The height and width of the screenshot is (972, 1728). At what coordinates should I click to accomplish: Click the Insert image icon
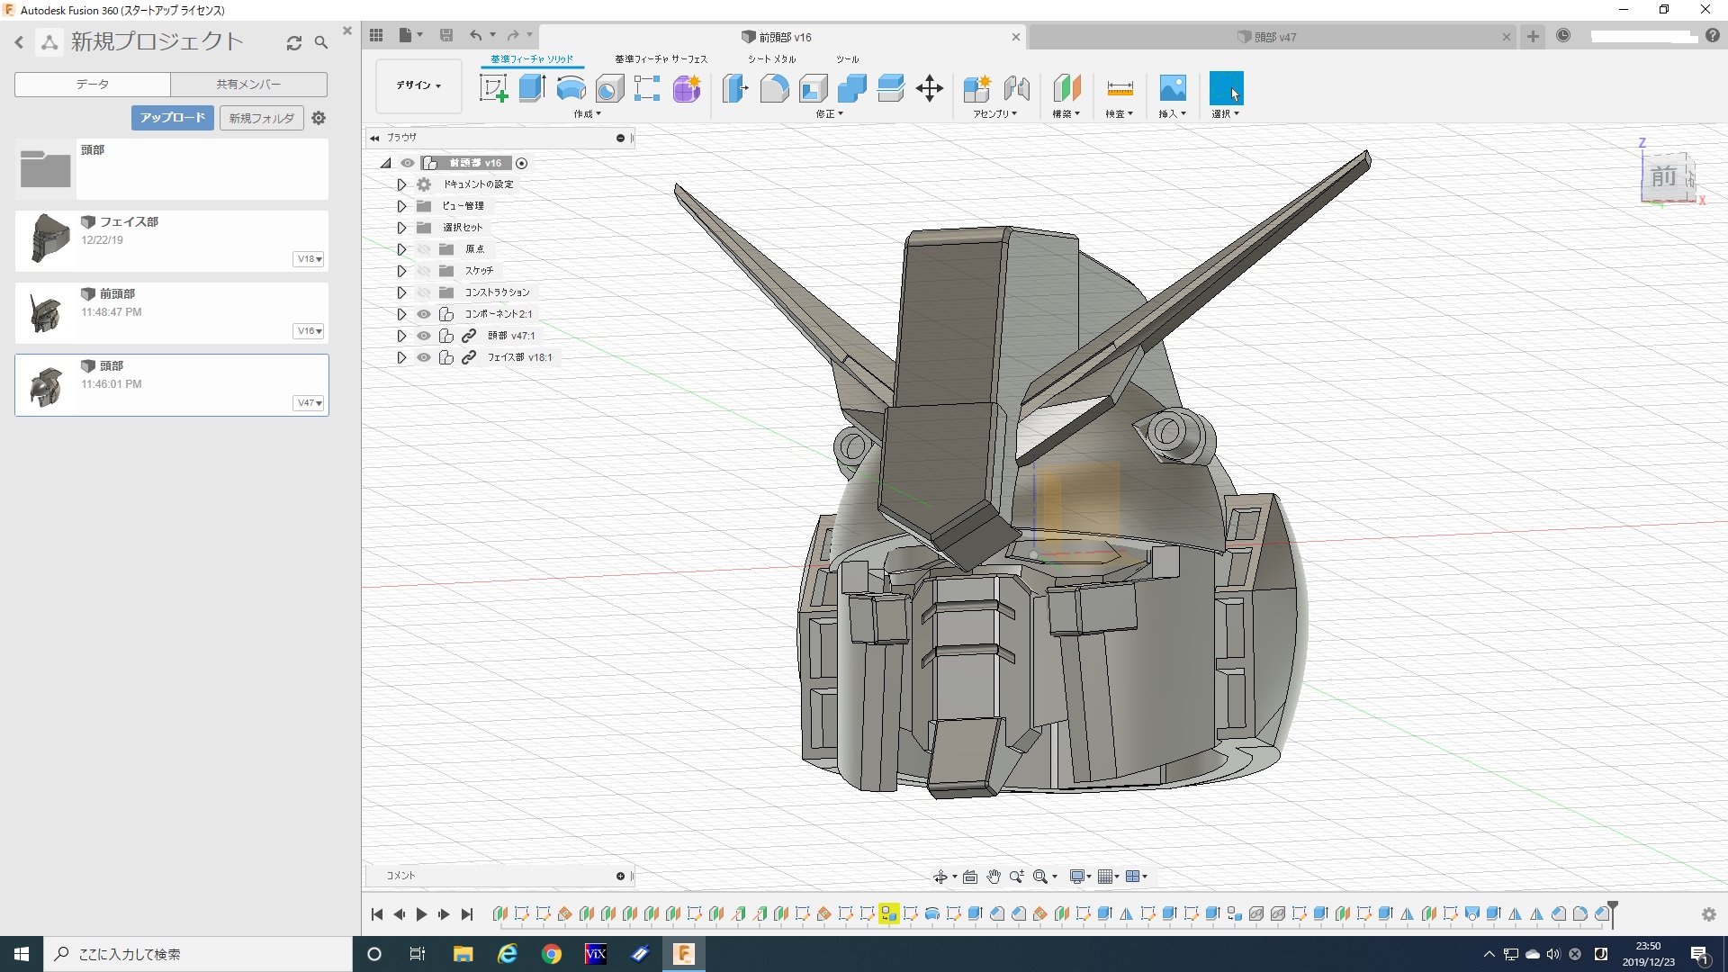point(1172,88)
